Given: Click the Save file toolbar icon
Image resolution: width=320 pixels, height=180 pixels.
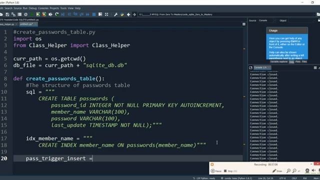Looking at the screenshot, I should (x=7, y=14).
